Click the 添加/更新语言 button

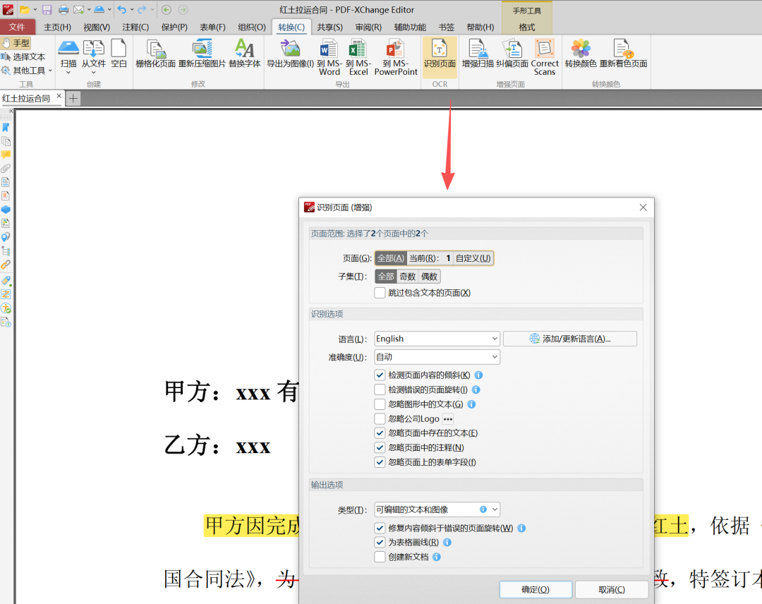(569, 339)
